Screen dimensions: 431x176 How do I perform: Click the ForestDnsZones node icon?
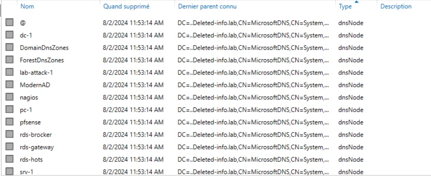[x=10, y=60]
